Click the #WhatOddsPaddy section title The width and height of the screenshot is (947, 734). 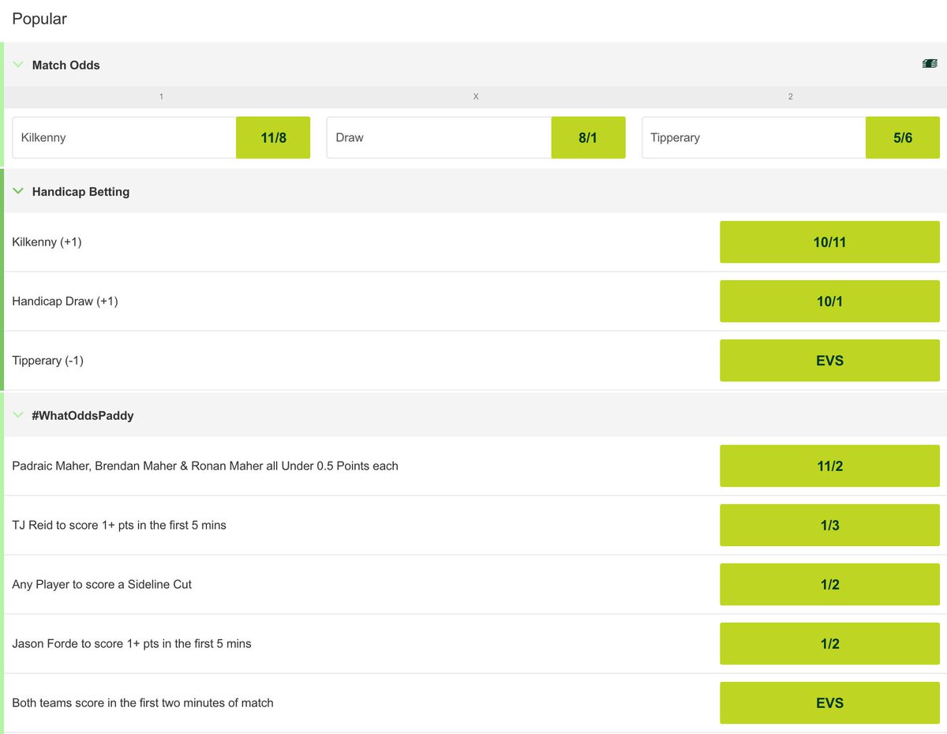point(83,415)
